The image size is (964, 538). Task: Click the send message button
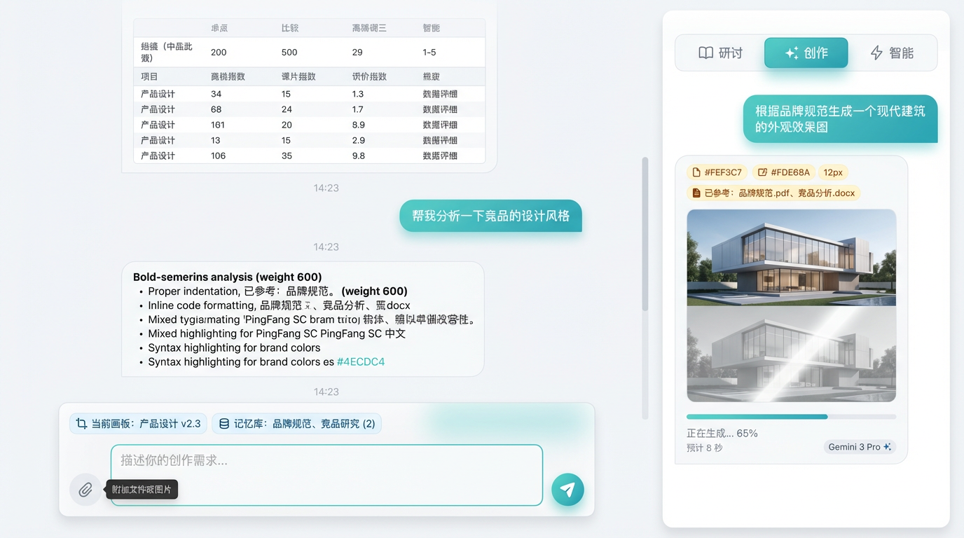(x=567, y=490)
